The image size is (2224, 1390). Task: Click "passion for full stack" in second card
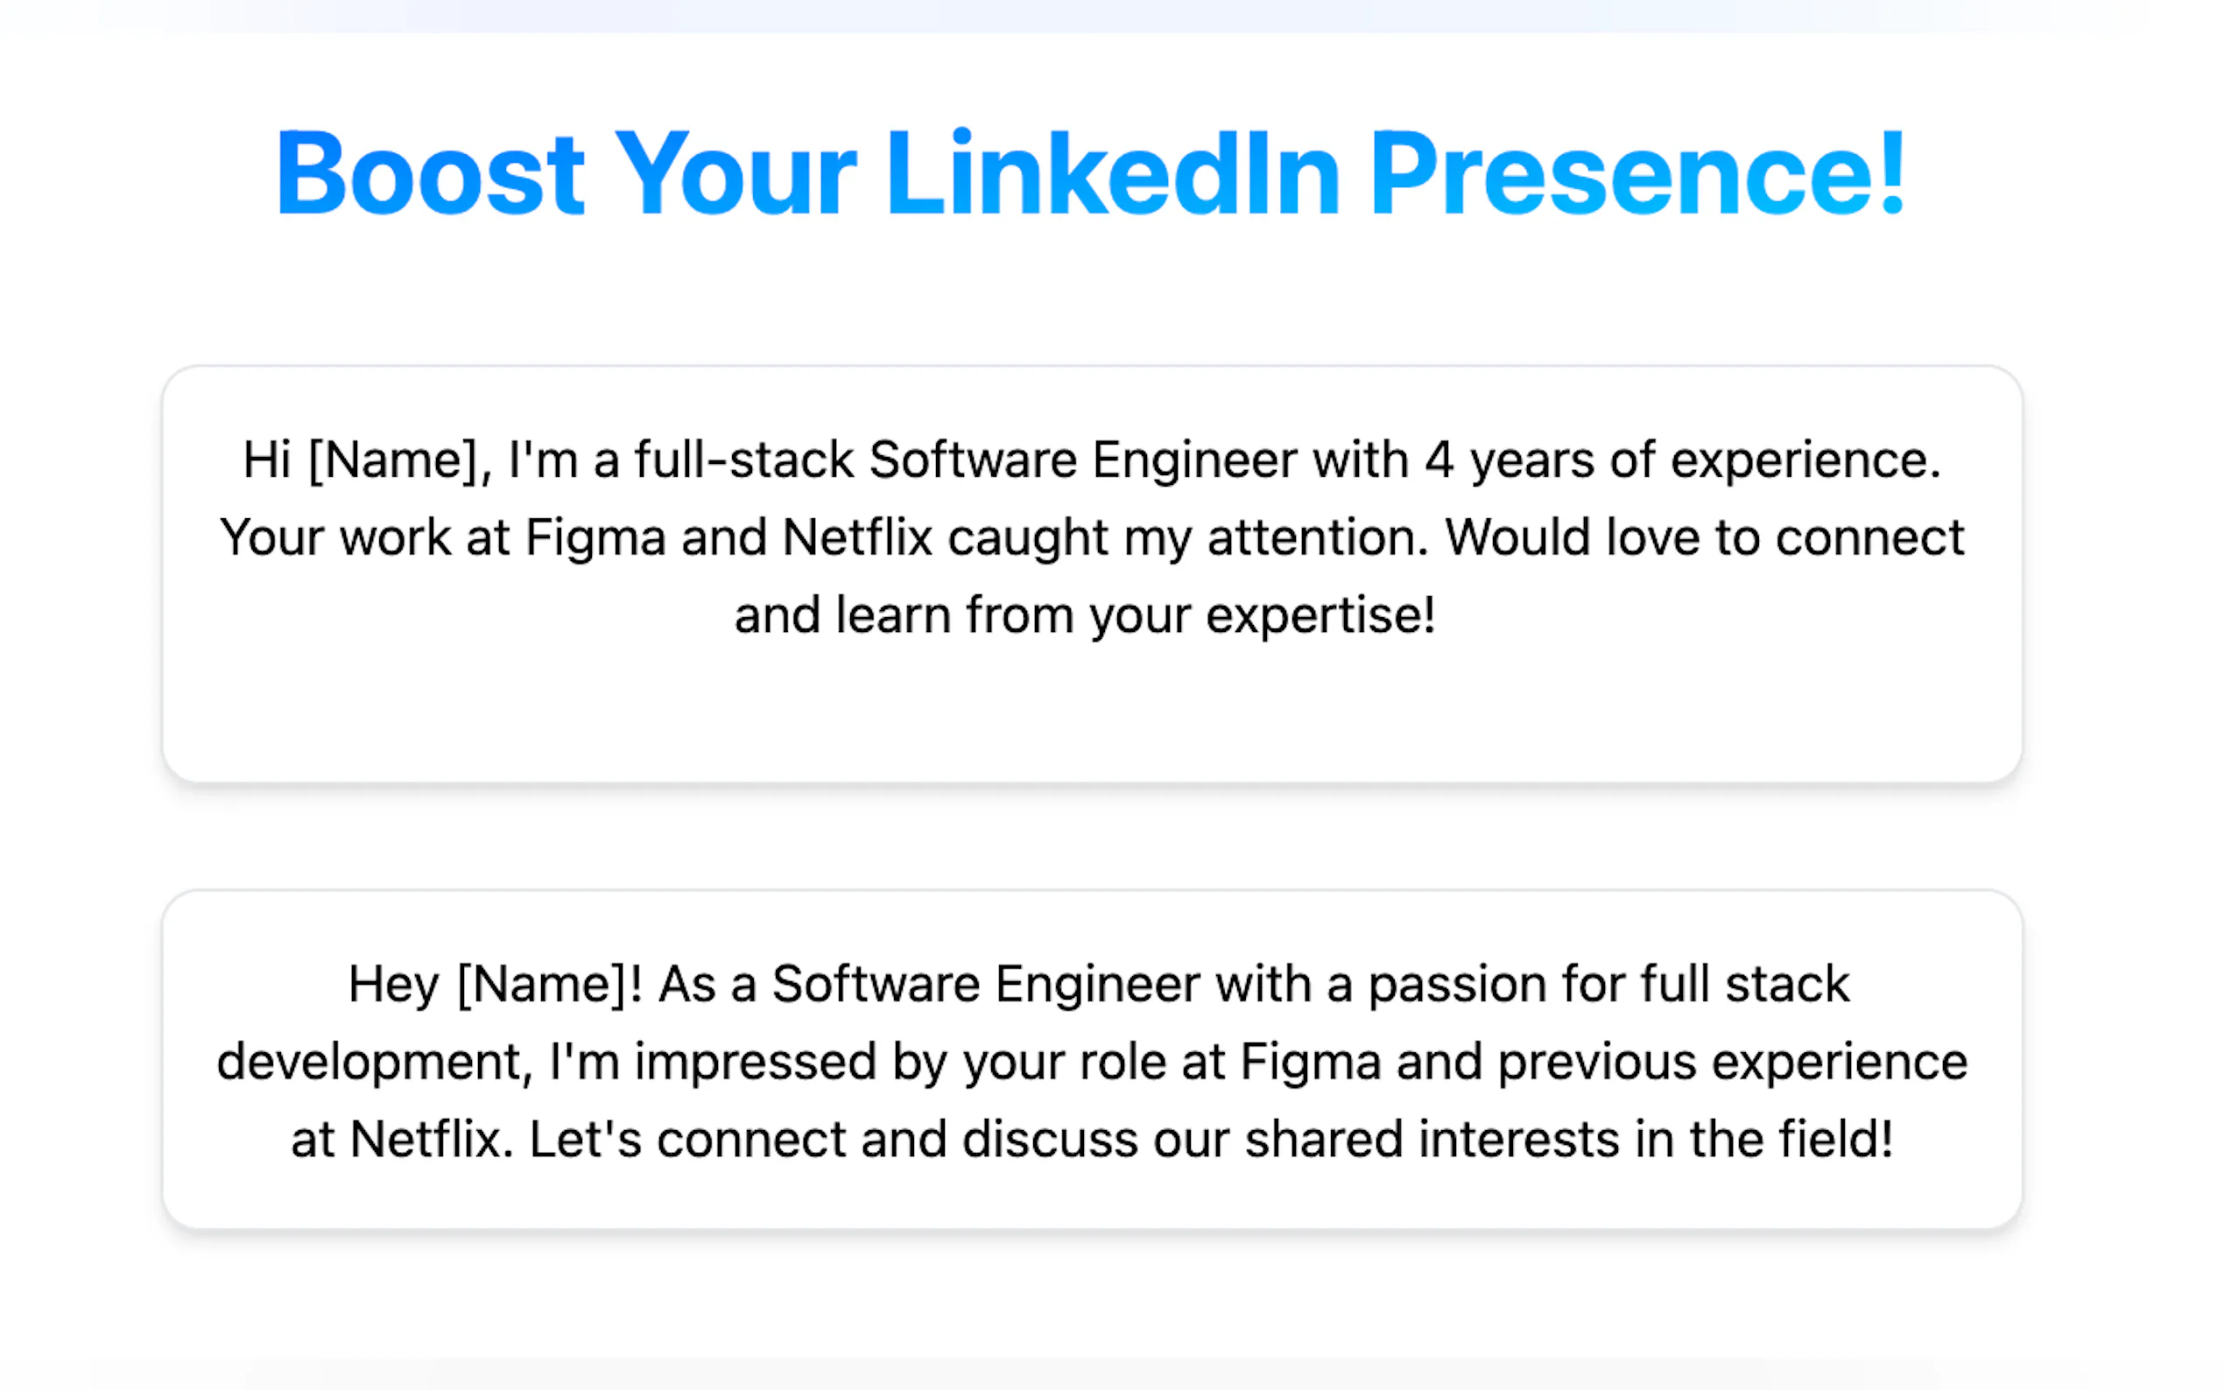1608,984
